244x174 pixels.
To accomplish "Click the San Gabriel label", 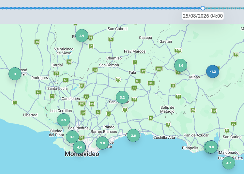I will (117, 29).
